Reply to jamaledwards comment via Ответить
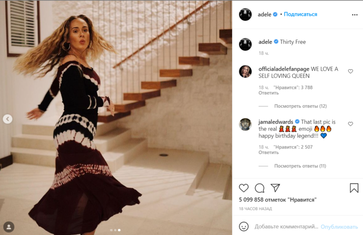 (x=268, y=153)
